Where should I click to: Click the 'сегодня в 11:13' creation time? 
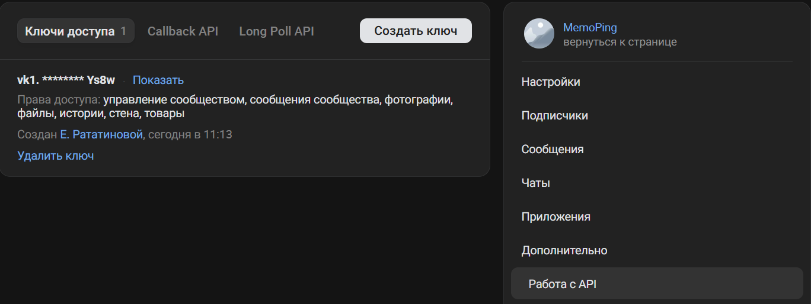(x=190, y=135)
